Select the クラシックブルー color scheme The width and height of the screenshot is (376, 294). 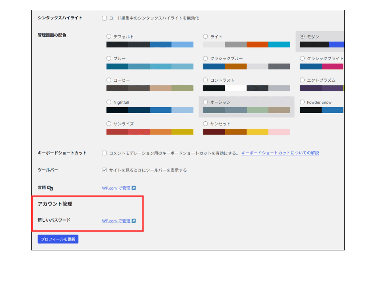[205, 58]
